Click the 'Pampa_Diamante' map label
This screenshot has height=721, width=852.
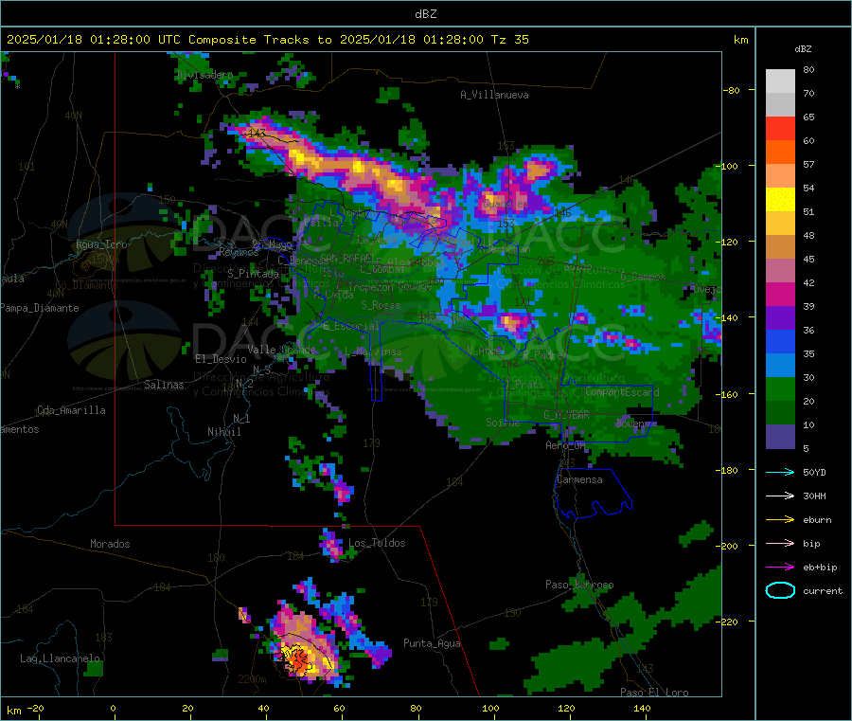pyautogui.click(x=40, y=308)
